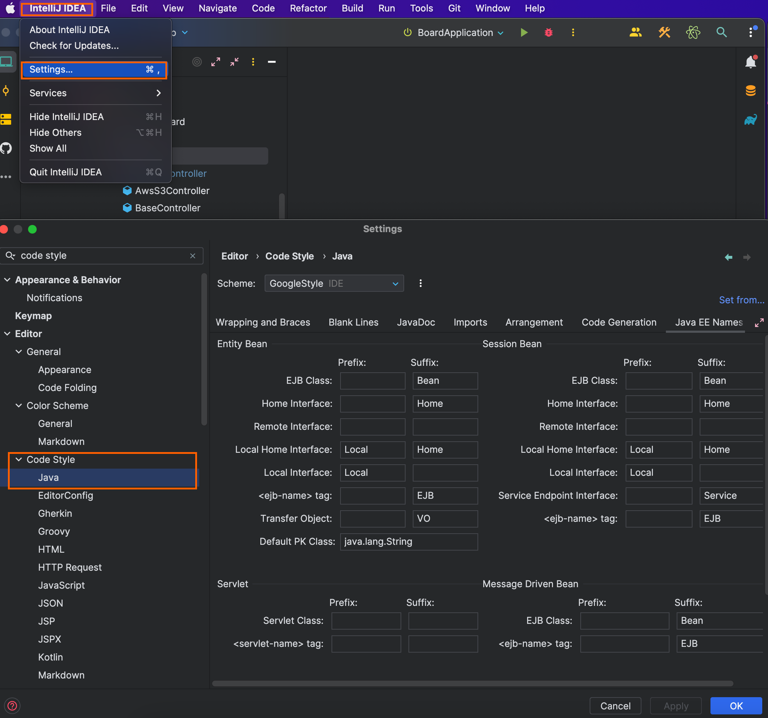Click the red Debug bug icon
The height and width of the screenshot is (718, 768).
(548, 32)
